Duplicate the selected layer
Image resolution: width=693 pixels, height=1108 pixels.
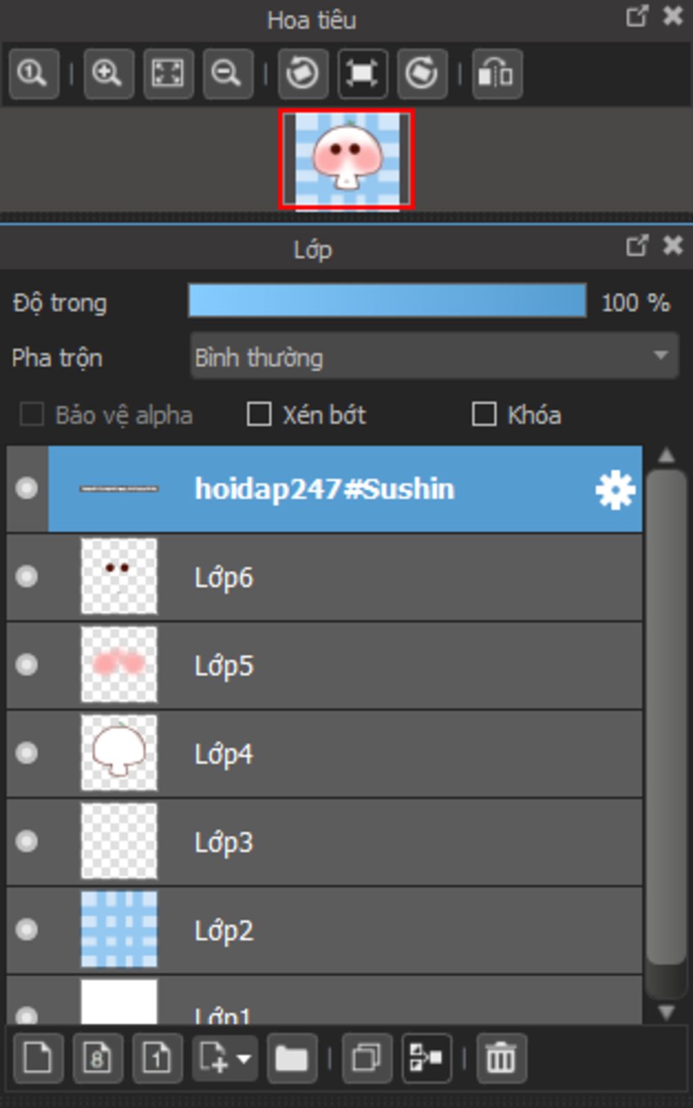tap(367, 1058)
